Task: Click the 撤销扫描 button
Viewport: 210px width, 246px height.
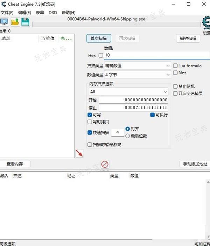Action: 188,38
